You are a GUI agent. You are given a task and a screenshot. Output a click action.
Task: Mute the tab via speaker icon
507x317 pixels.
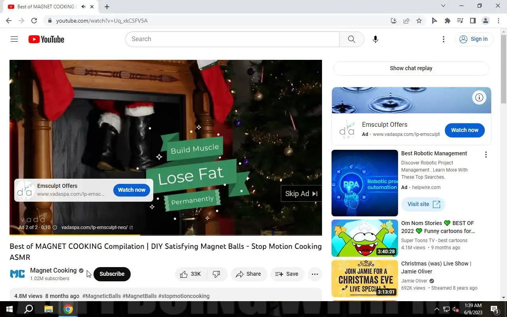(84, 7)
